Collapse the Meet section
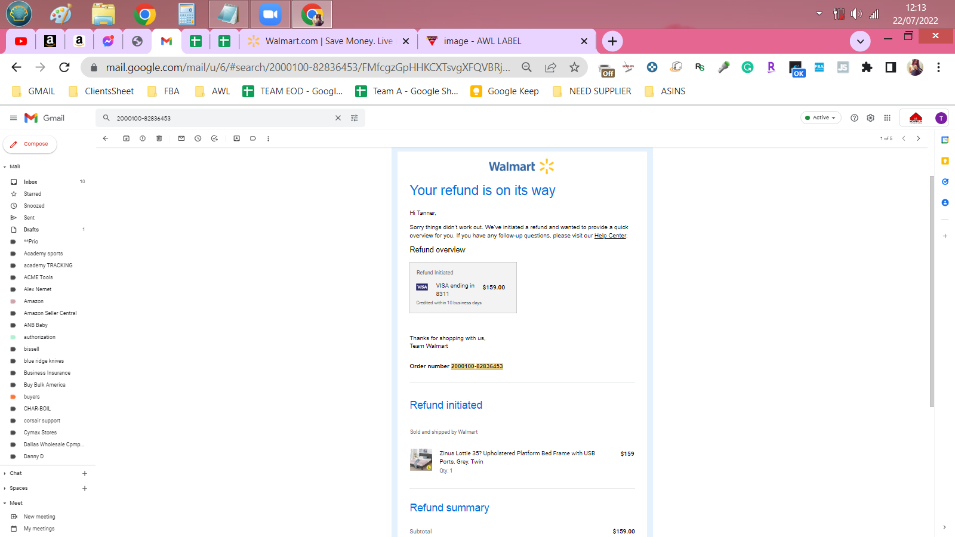This screenshot has height=537, width=955. pyautogui.click(x=5, y=504)
